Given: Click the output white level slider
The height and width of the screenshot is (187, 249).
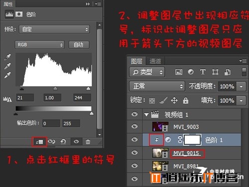Looking at the screenshot, I should [92, 114].
